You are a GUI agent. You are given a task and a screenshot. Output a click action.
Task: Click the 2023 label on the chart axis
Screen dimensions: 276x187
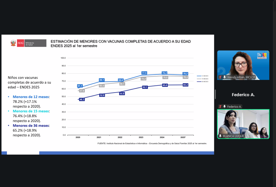pos(141,137)
